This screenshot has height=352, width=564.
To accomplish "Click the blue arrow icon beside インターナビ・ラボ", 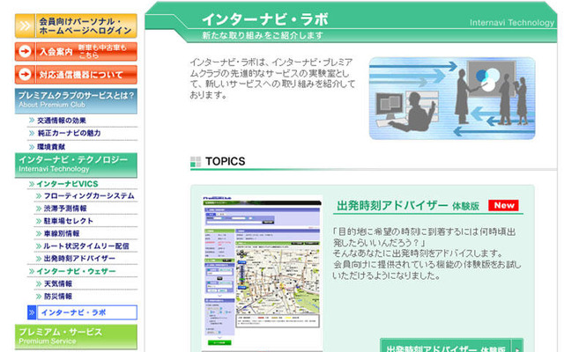I will (x=32, y=312).
